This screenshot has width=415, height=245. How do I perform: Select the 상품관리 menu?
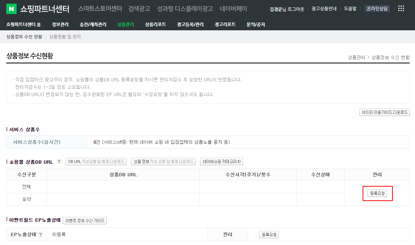(126, 24)
